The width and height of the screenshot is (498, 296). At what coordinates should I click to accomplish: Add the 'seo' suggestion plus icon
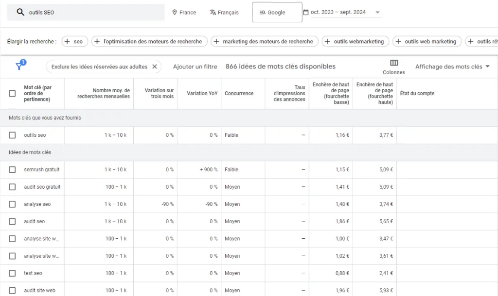(67, 41)
